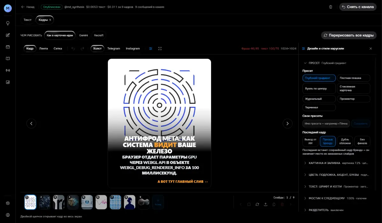Choose Вывод от ИИ as last frame
Image resolution: width=382 pixels, height=223 pixels.
click(x=310, y=141)
